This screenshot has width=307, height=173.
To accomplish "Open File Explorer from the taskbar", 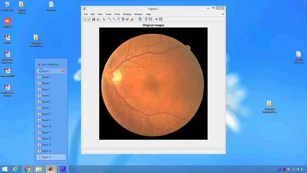I will tap(39, 169).
